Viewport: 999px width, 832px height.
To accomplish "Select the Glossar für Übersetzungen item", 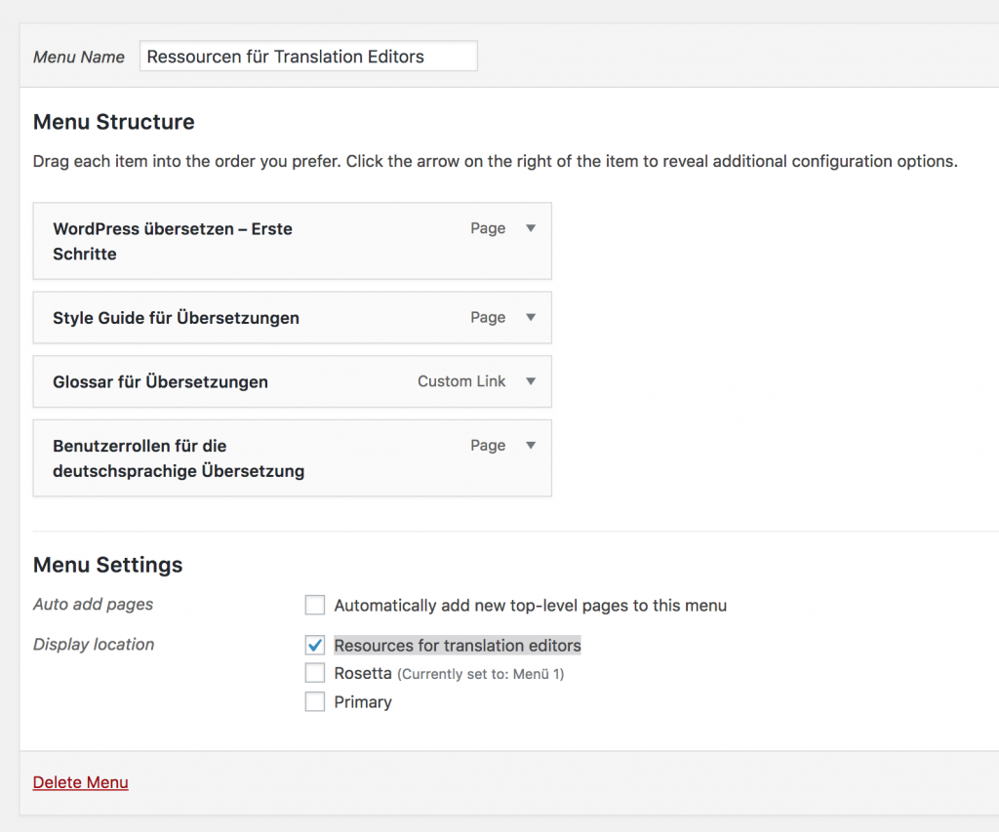I will pyautogui.click(x=160, y=382).
